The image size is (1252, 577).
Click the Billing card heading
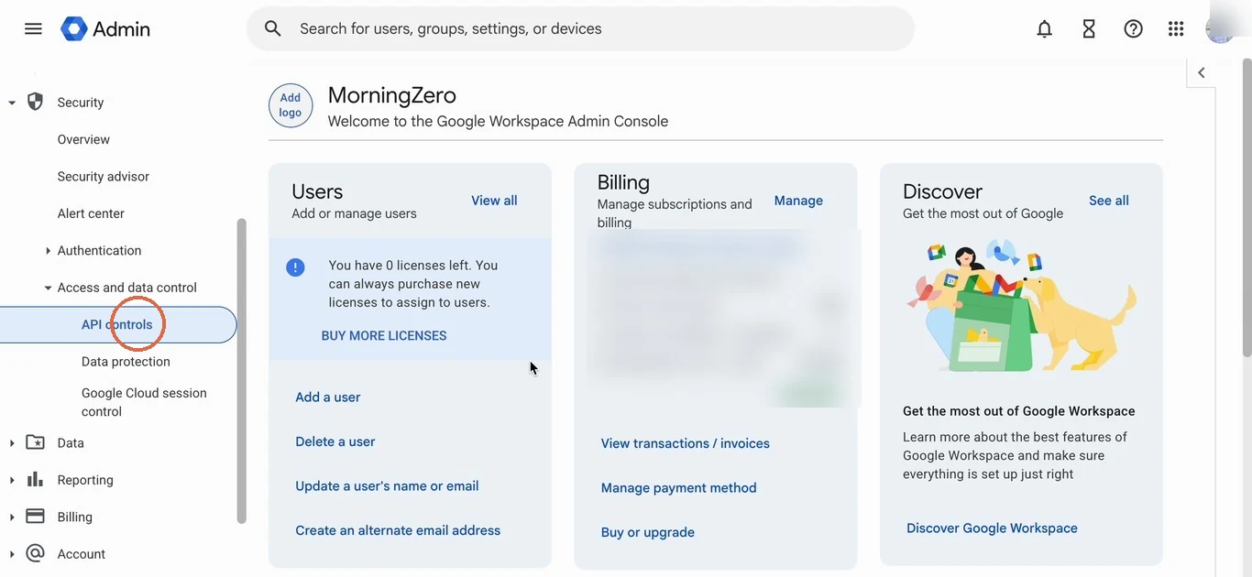pyautogui.click(x=623, y=182)
